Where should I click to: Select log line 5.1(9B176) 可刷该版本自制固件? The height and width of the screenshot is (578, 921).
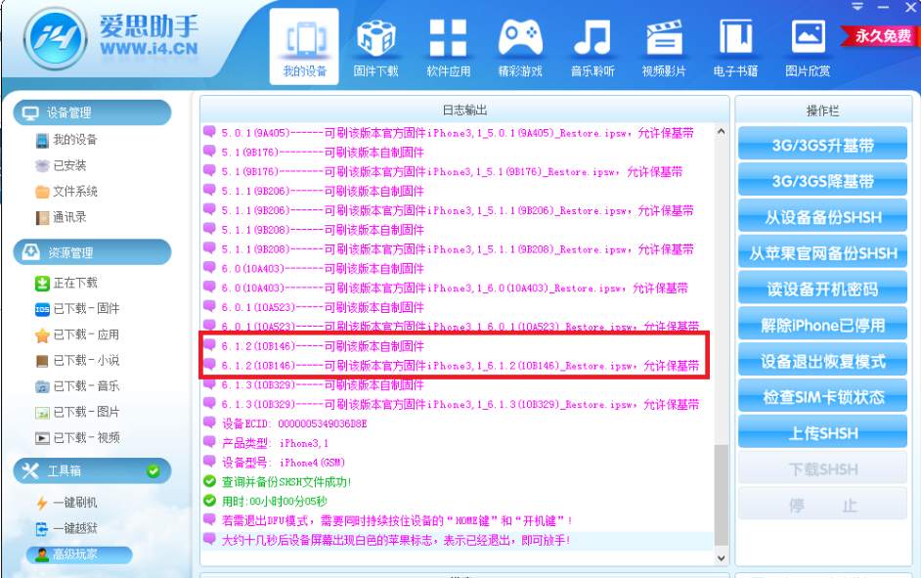(x=323, y=153)
